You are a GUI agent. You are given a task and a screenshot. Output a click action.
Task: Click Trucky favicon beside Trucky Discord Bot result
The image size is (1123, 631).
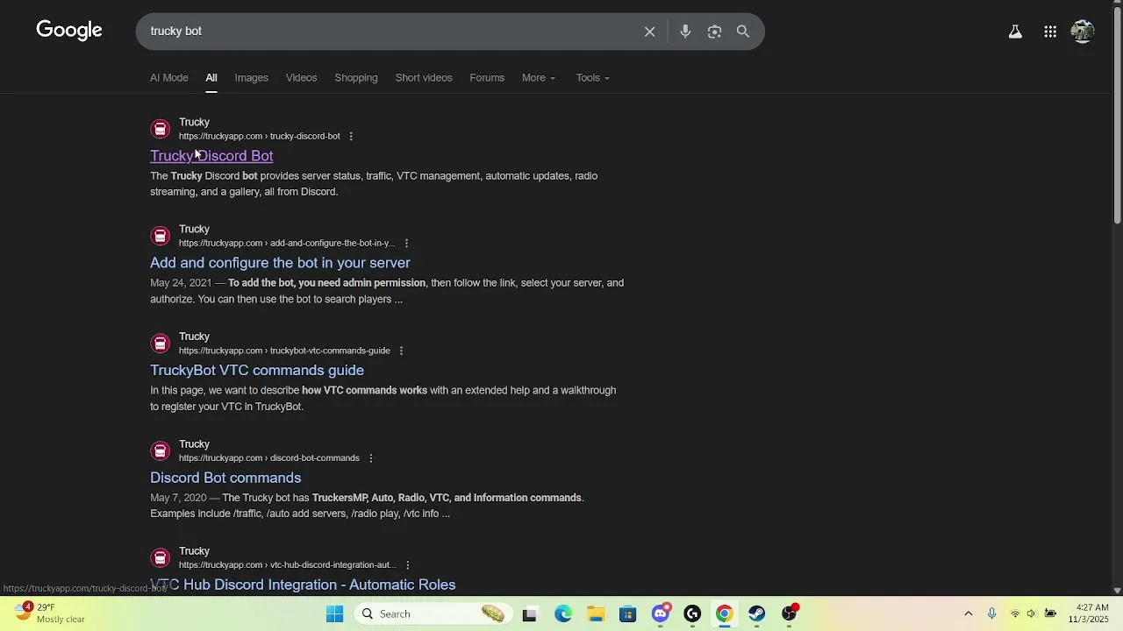point(160,129)
